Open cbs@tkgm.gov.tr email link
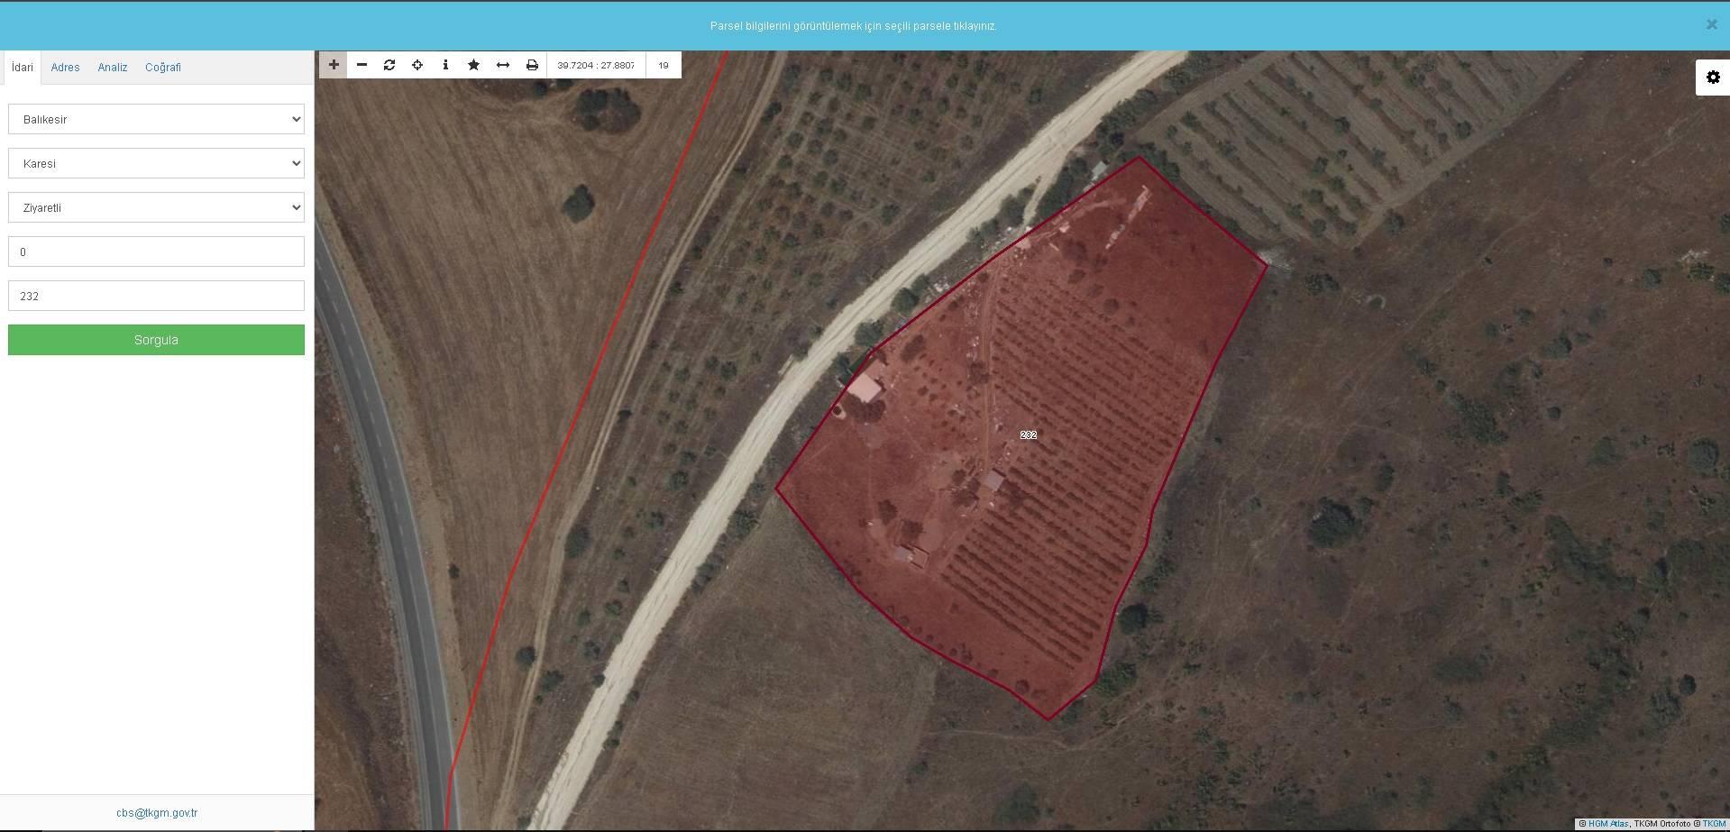Viewport: 1730px width, 832px height. pos(157,813)
